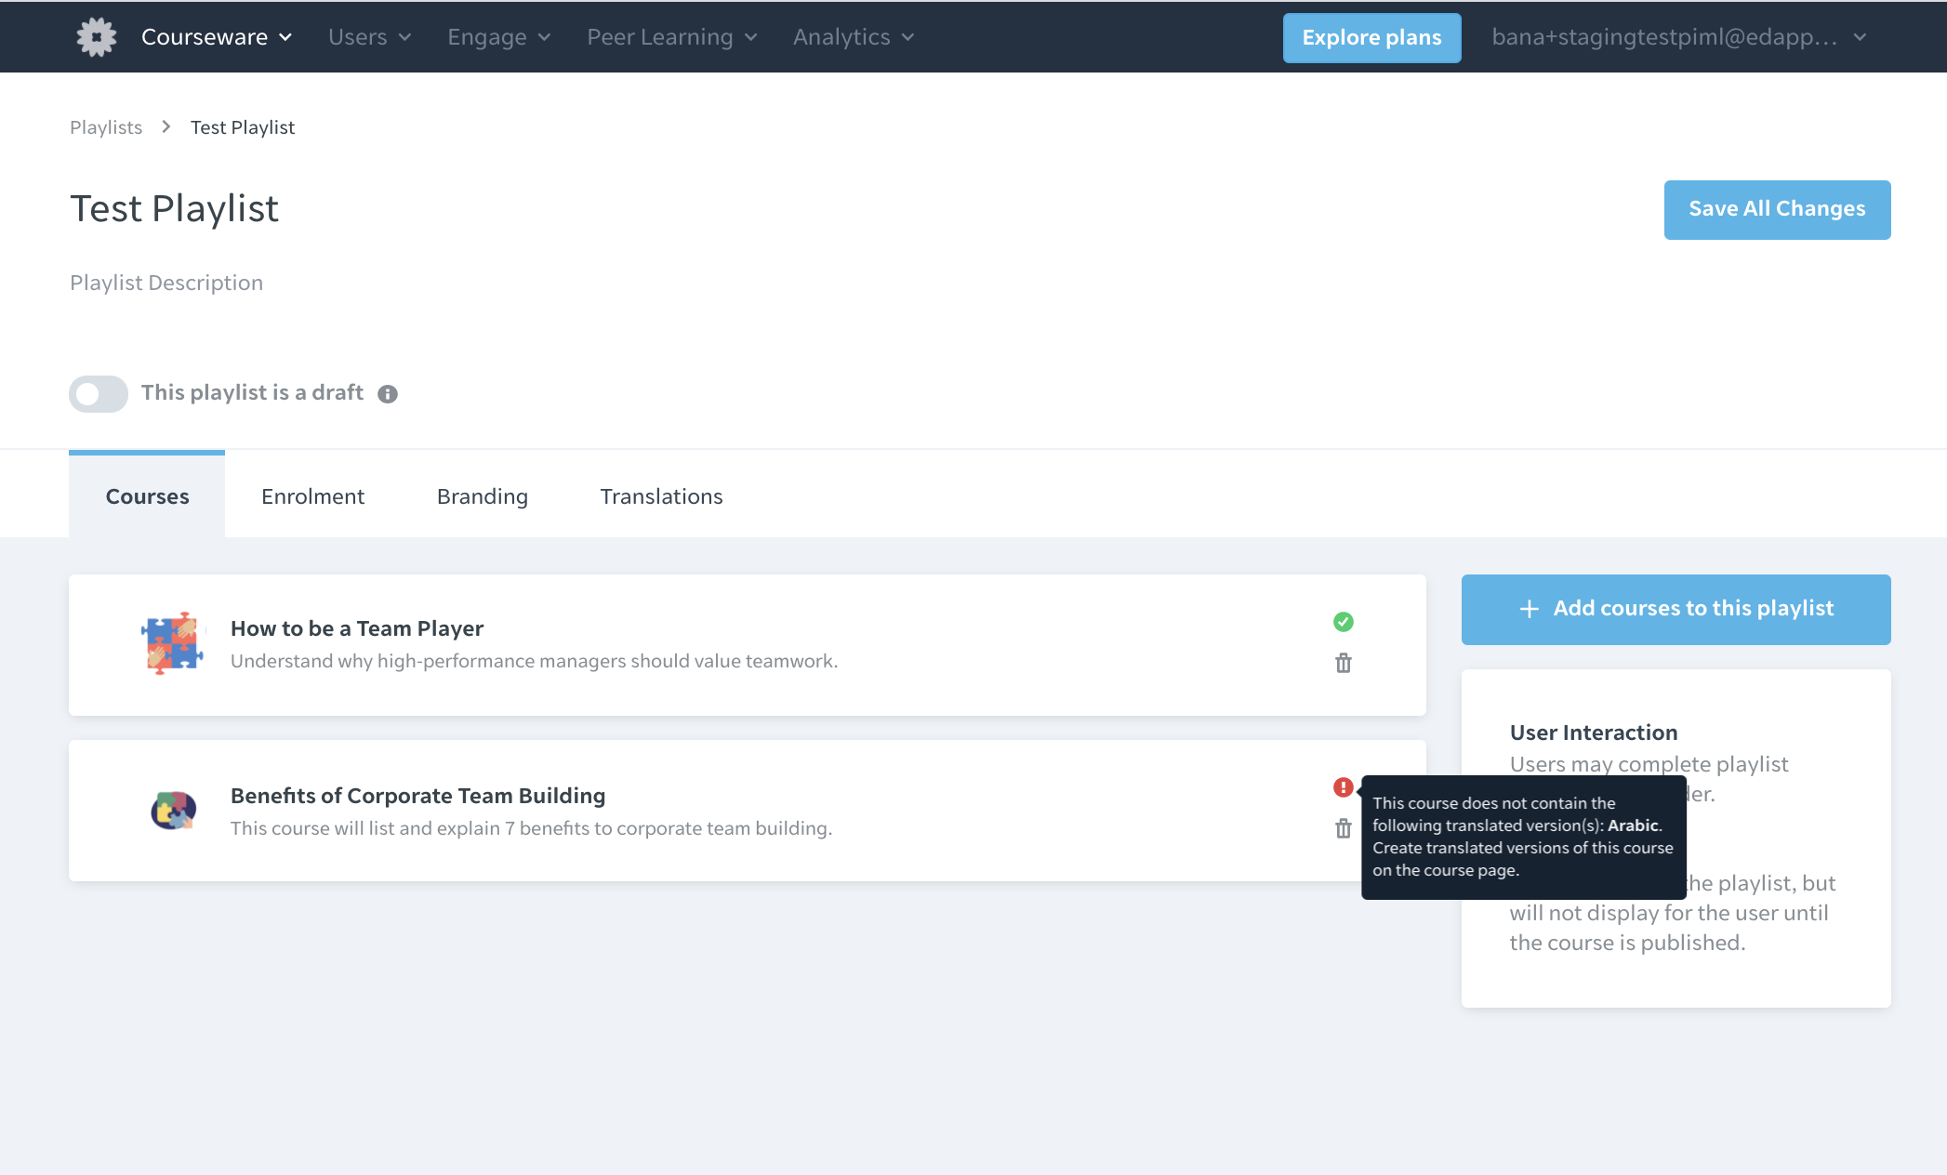Image resolution: width=1947 pixels, height=1175 pixels.
Task: Save All Changes to the playlist
Action: point(1777,210)
